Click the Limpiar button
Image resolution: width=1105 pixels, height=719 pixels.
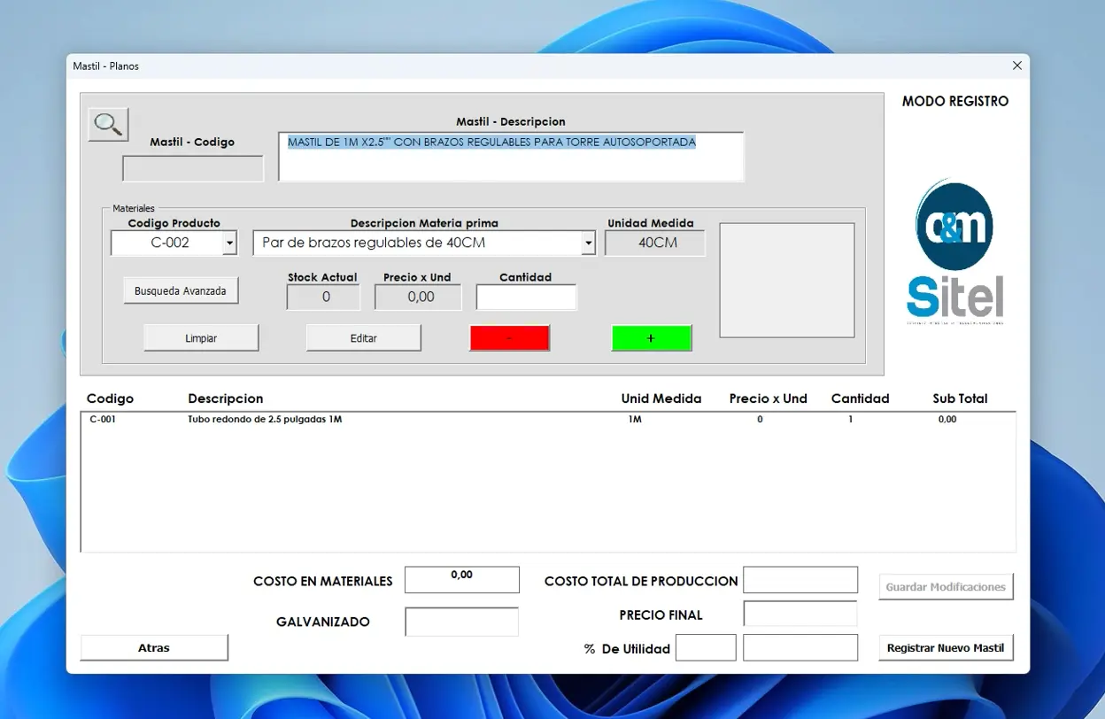[201, 338]
